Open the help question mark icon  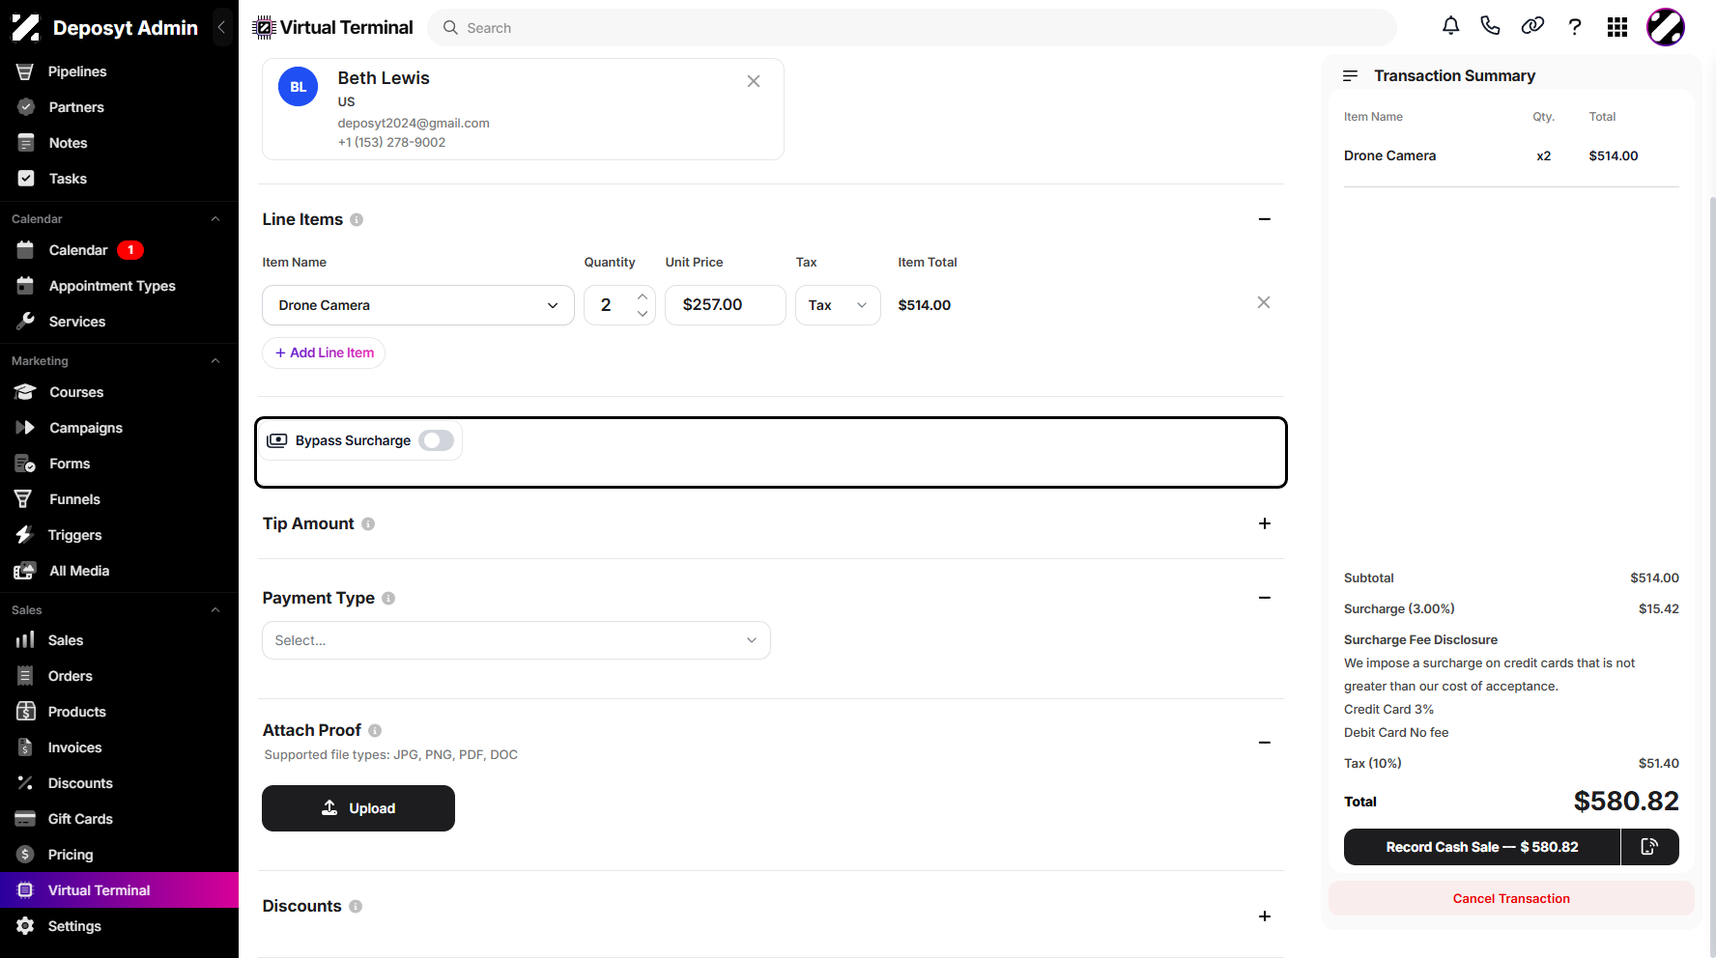pos(1575,27)
